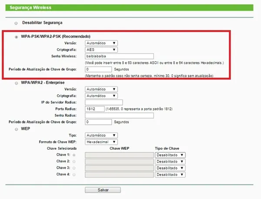
Task: Select WPA/WPA2 - Enterprise radio button
Action: click(x=17, y=83)
